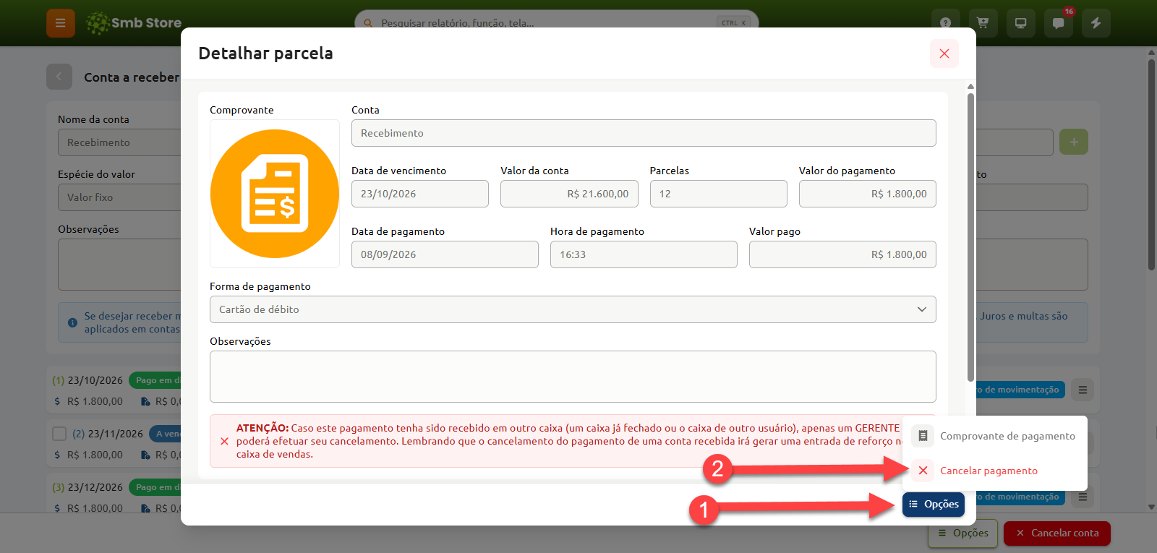Open row menu icon for installment 23/12/2026

(x=1083, y=497)
